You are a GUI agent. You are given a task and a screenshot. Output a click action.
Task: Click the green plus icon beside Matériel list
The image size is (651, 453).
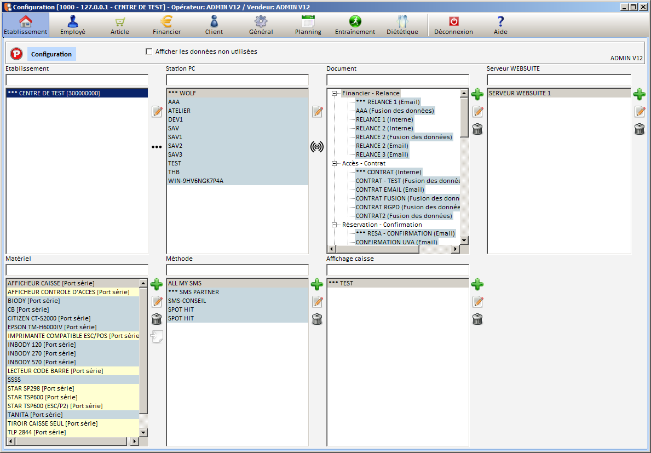pos(157,284)
